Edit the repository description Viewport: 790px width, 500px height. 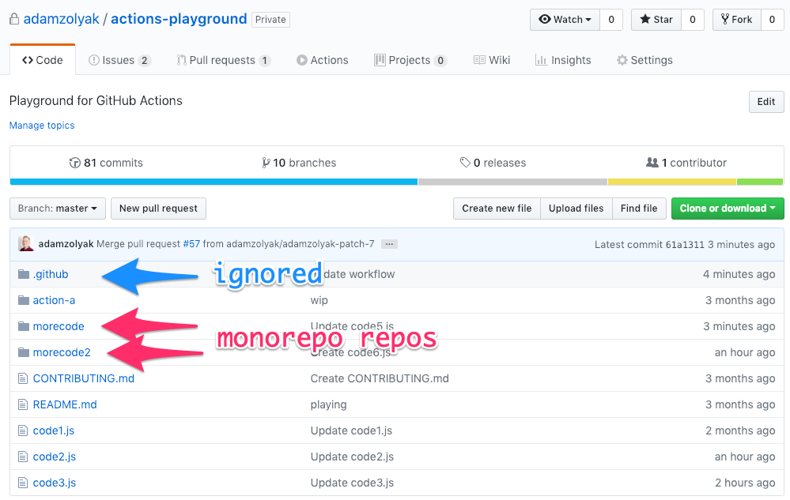765,102
